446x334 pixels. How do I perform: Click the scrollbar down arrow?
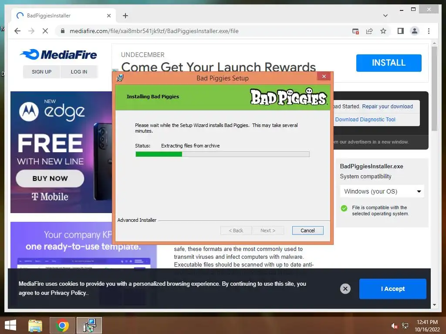tap(434, 305)
